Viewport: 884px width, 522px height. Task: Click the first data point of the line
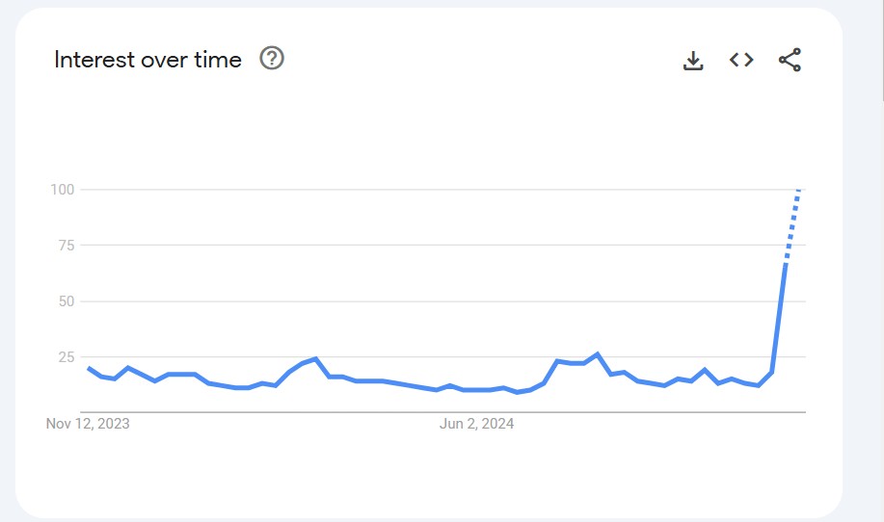click(x=89, y=368)
